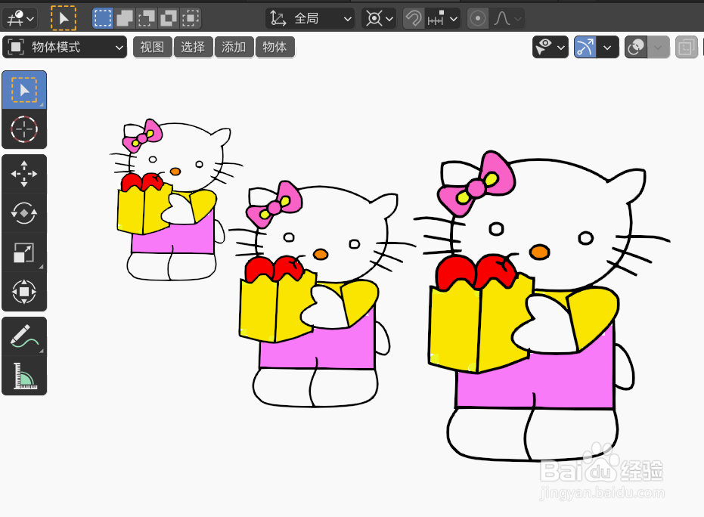
Task: Toggle the snapping magnet
Action: [x=414, y=17]
